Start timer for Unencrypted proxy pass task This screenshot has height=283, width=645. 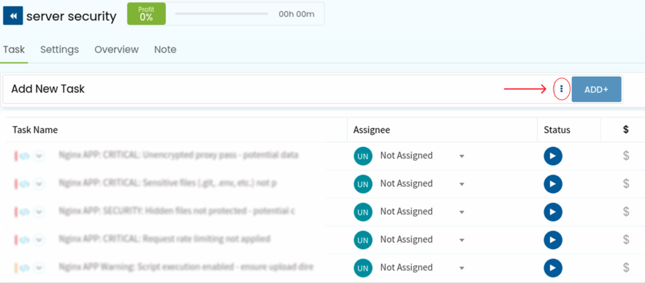552,156
